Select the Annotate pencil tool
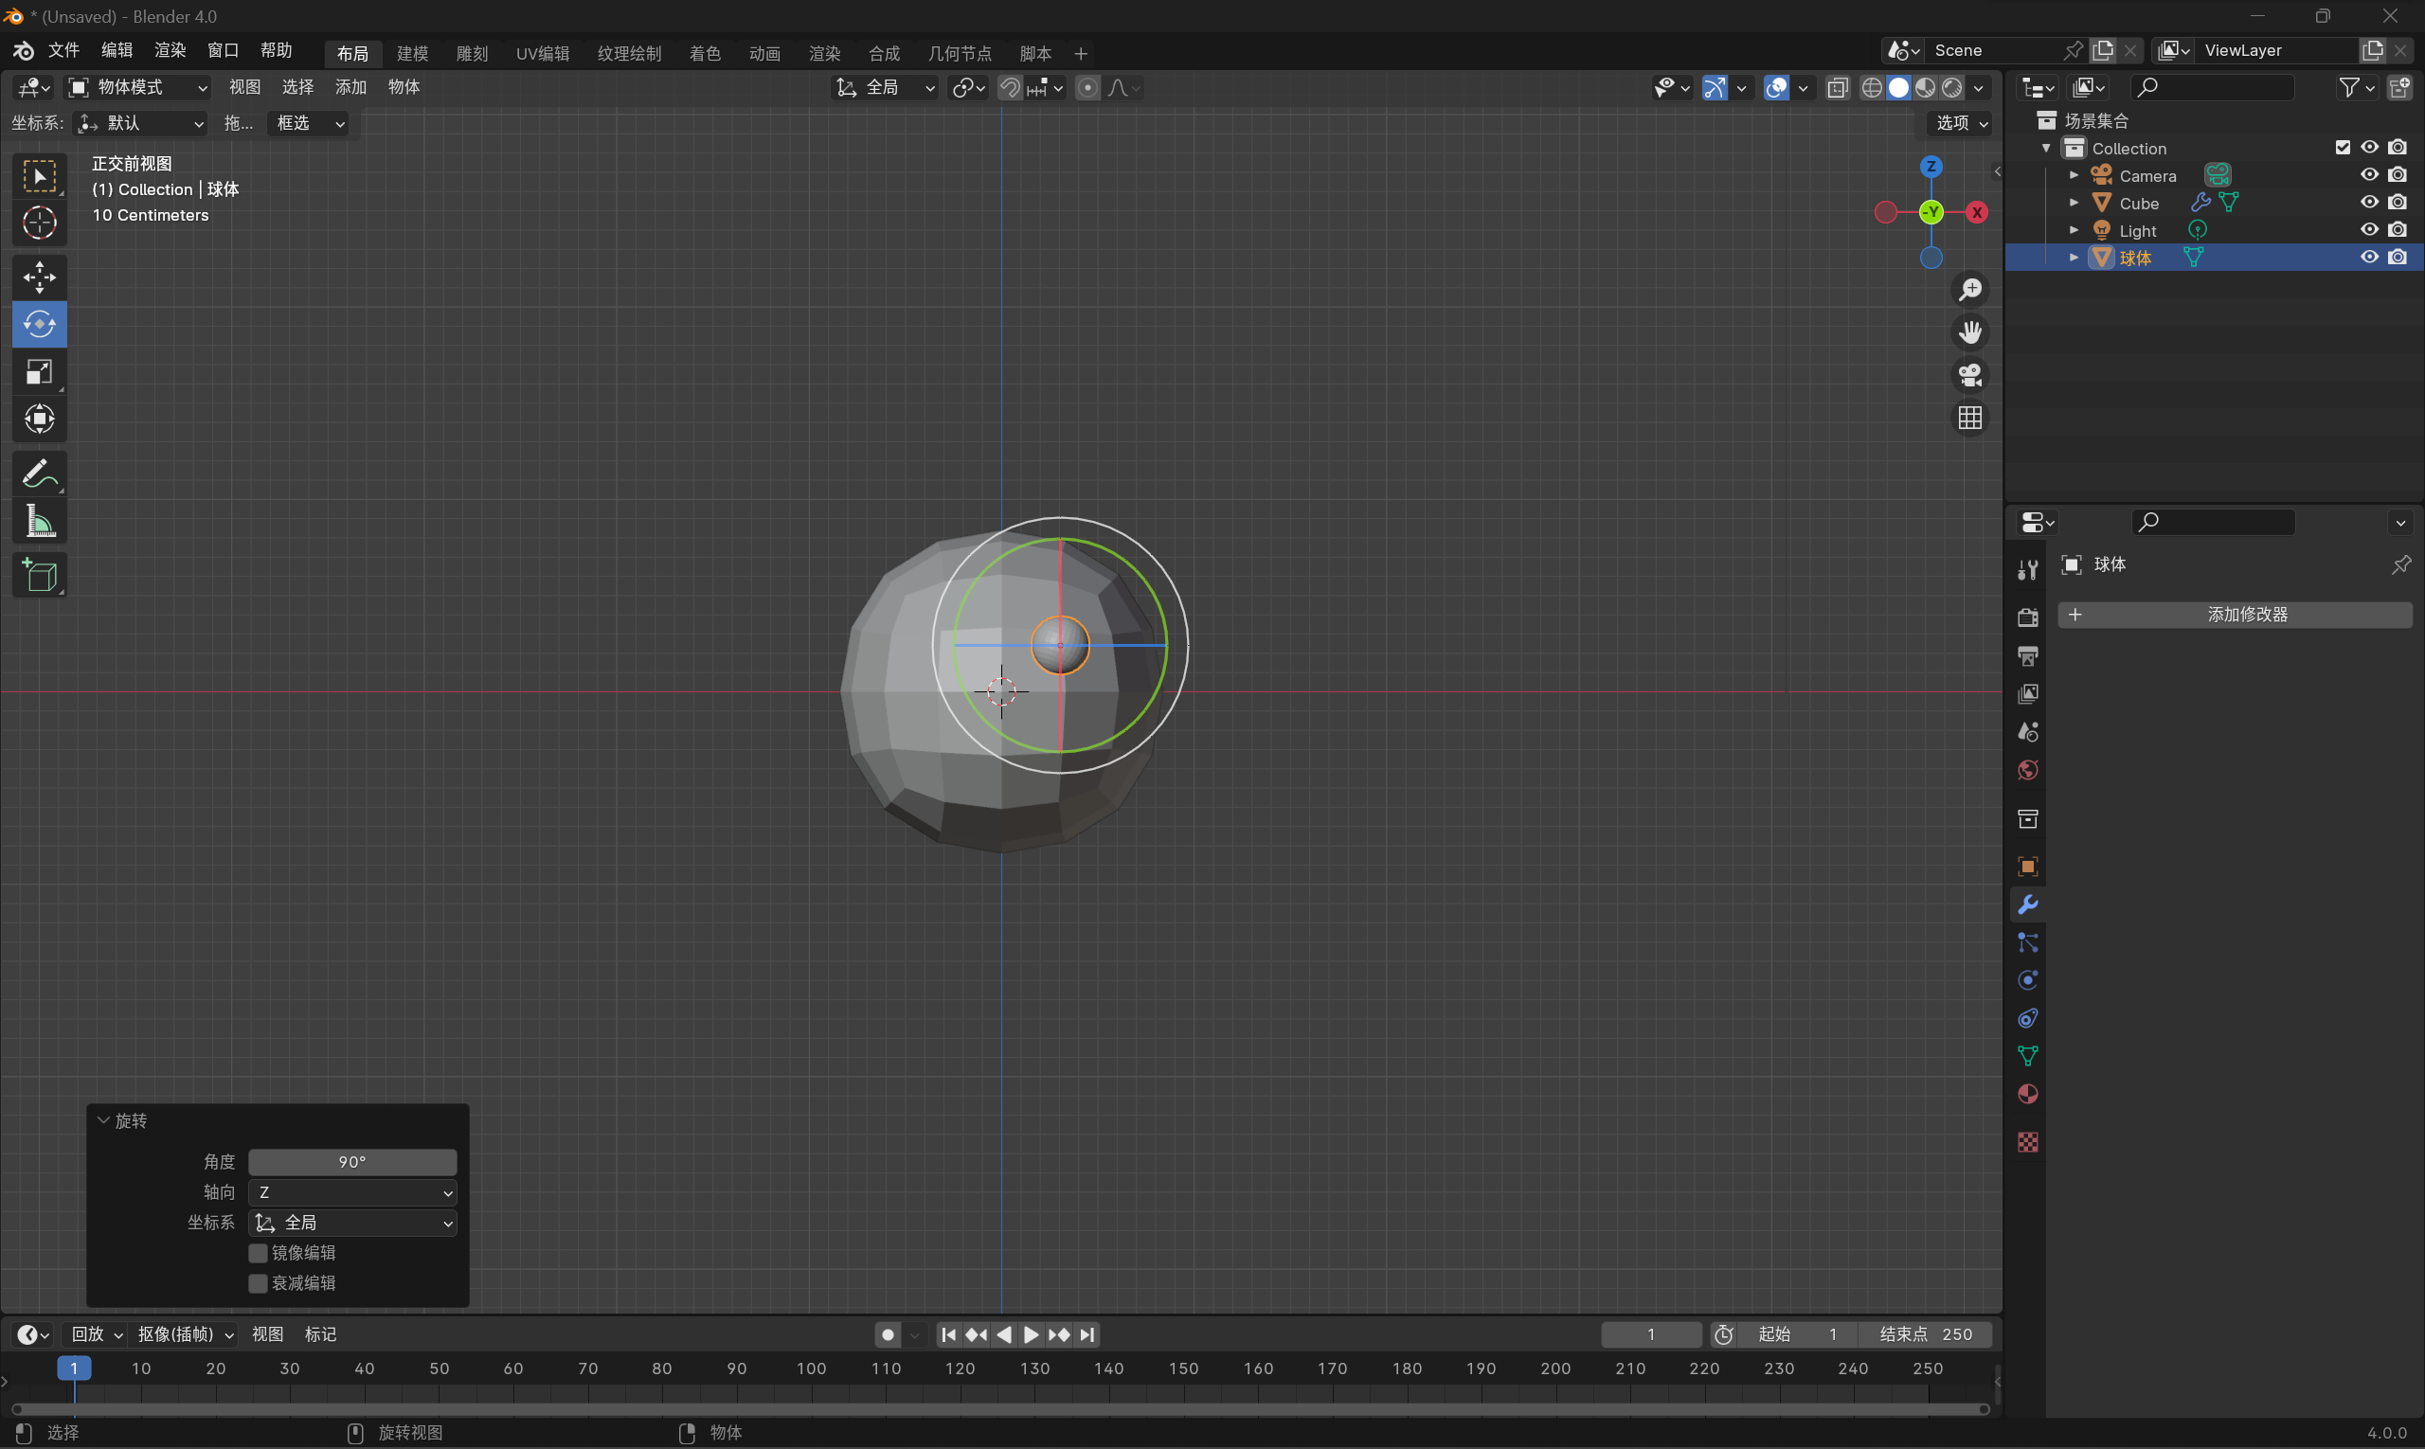This screenshot has height=1449, width=2425. [x=39, y=474]
